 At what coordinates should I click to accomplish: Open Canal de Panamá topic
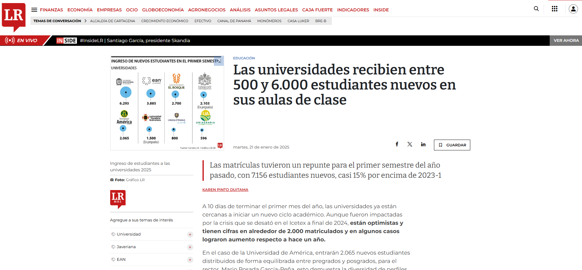[234, 21]
